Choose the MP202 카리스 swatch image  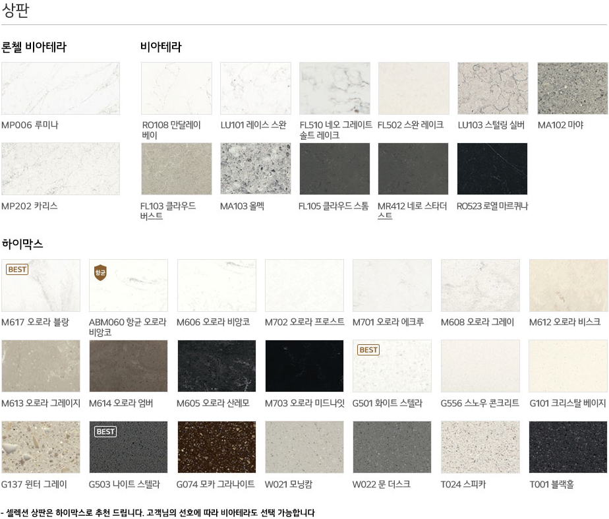(x=61, y=169)
